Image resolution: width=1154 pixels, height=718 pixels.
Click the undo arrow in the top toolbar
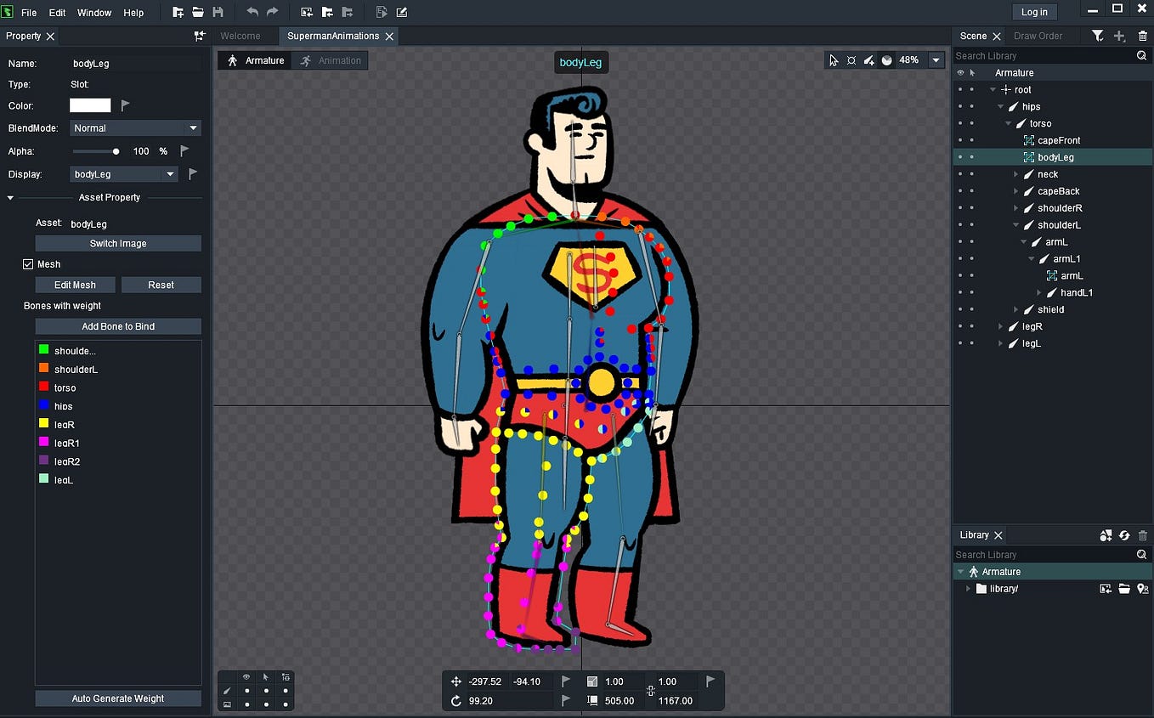(x=253, y=12)
